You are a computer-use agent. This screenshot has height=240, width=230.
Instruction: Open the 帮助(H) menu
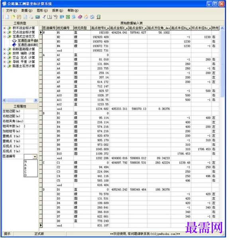coord(73,11)
